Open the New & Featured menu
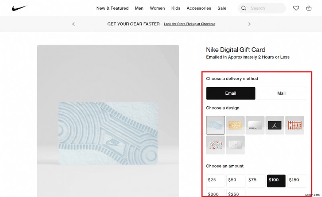 point(112,8)
